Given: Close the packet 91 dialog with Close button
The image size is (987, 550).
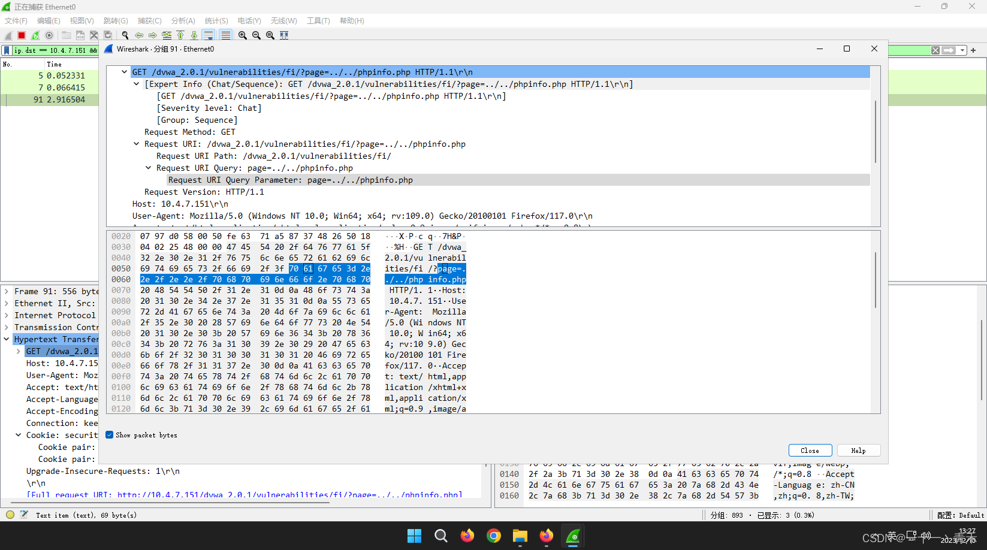Looking at the screenshot, I should tap(810, 451).
